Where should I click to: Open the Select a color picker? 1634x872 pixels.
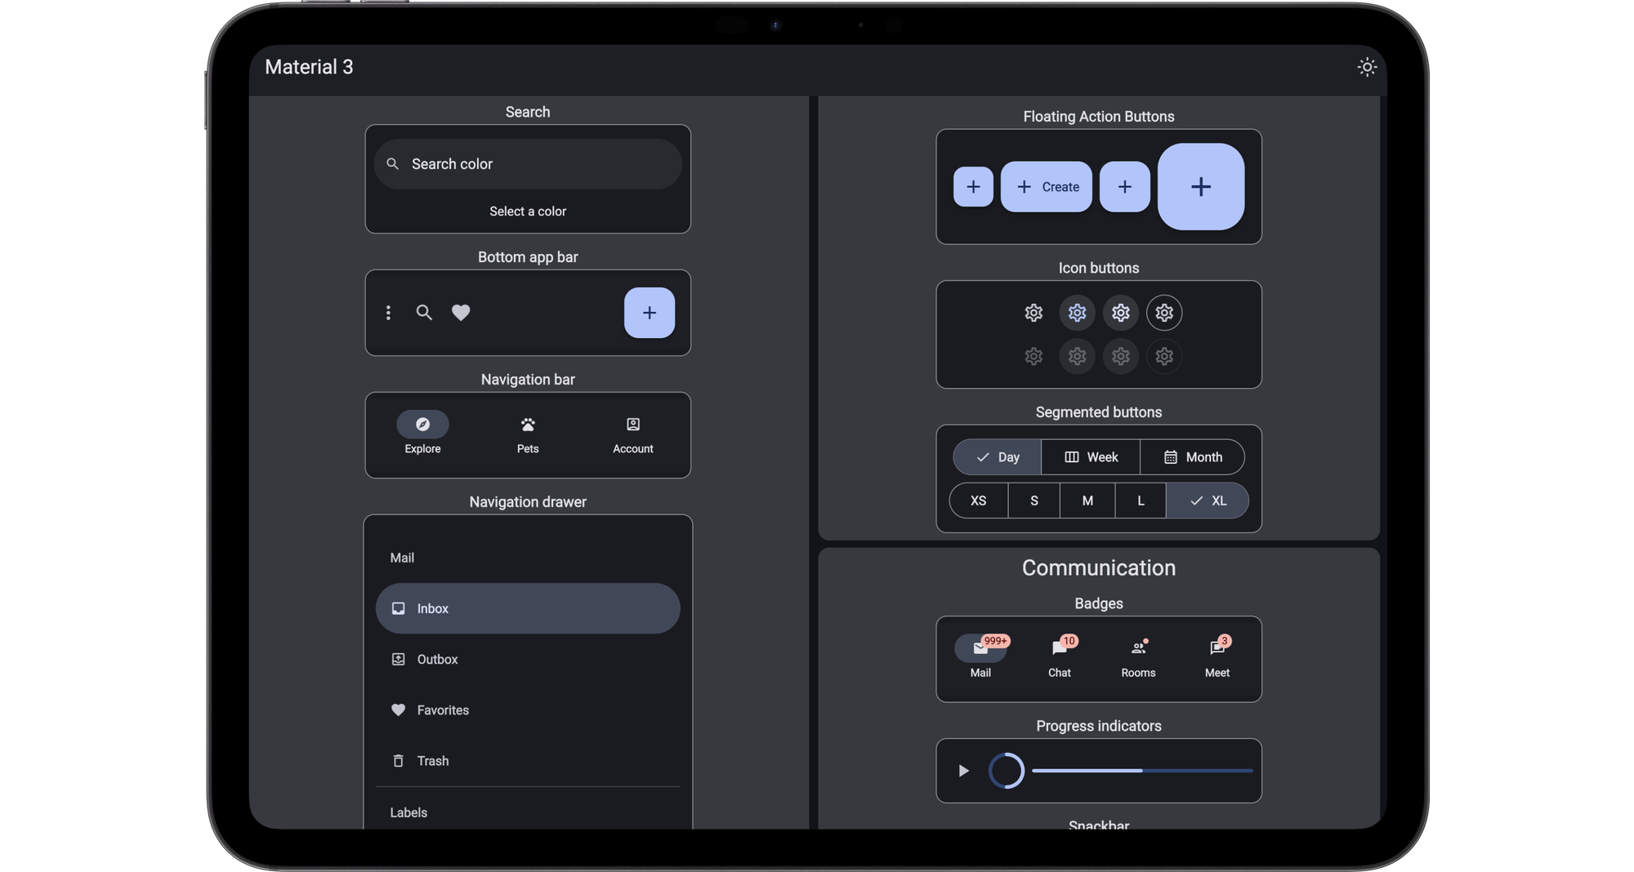528,211
